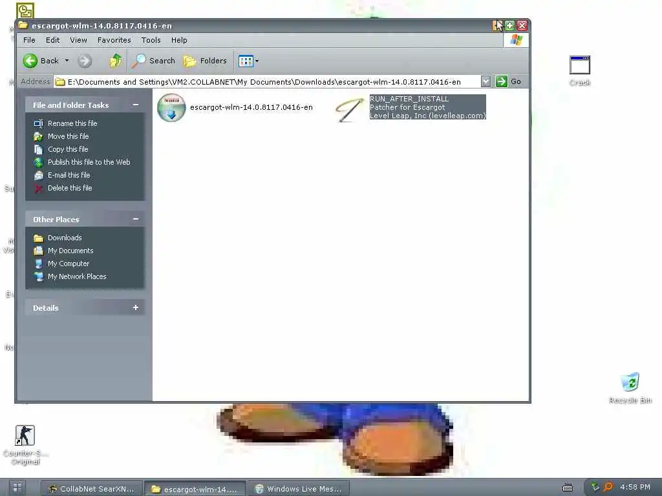Open the Favorites menu

[x=114, y=40]
